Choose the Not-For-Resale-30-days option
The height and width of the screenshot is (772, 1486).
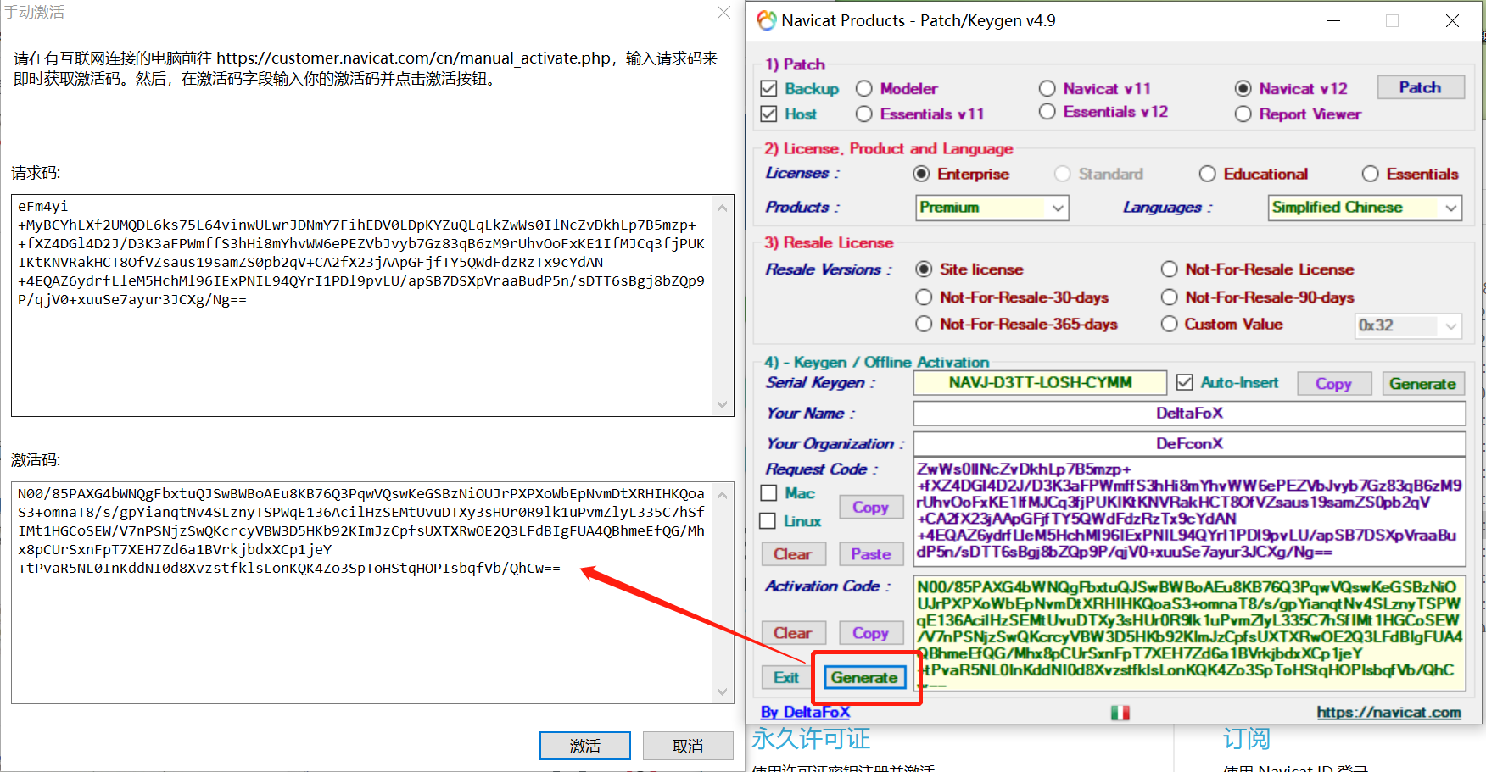pyautogui.click(x=924, y=297)
